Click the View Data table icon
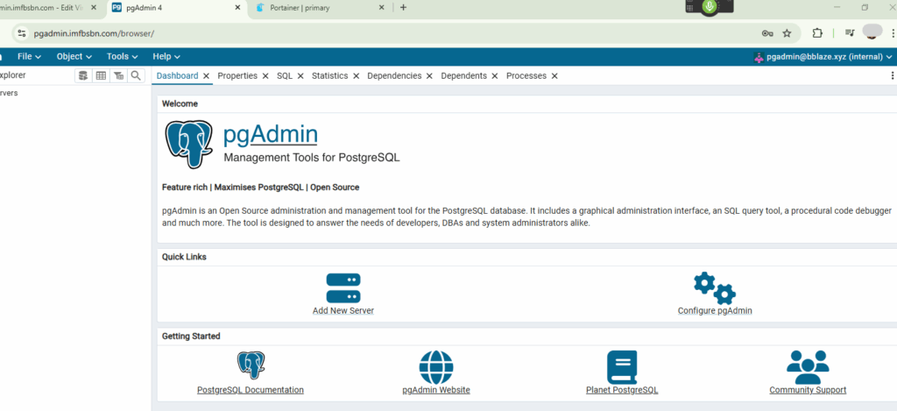Viewport: 897px width, 411px height. (101, 76)
